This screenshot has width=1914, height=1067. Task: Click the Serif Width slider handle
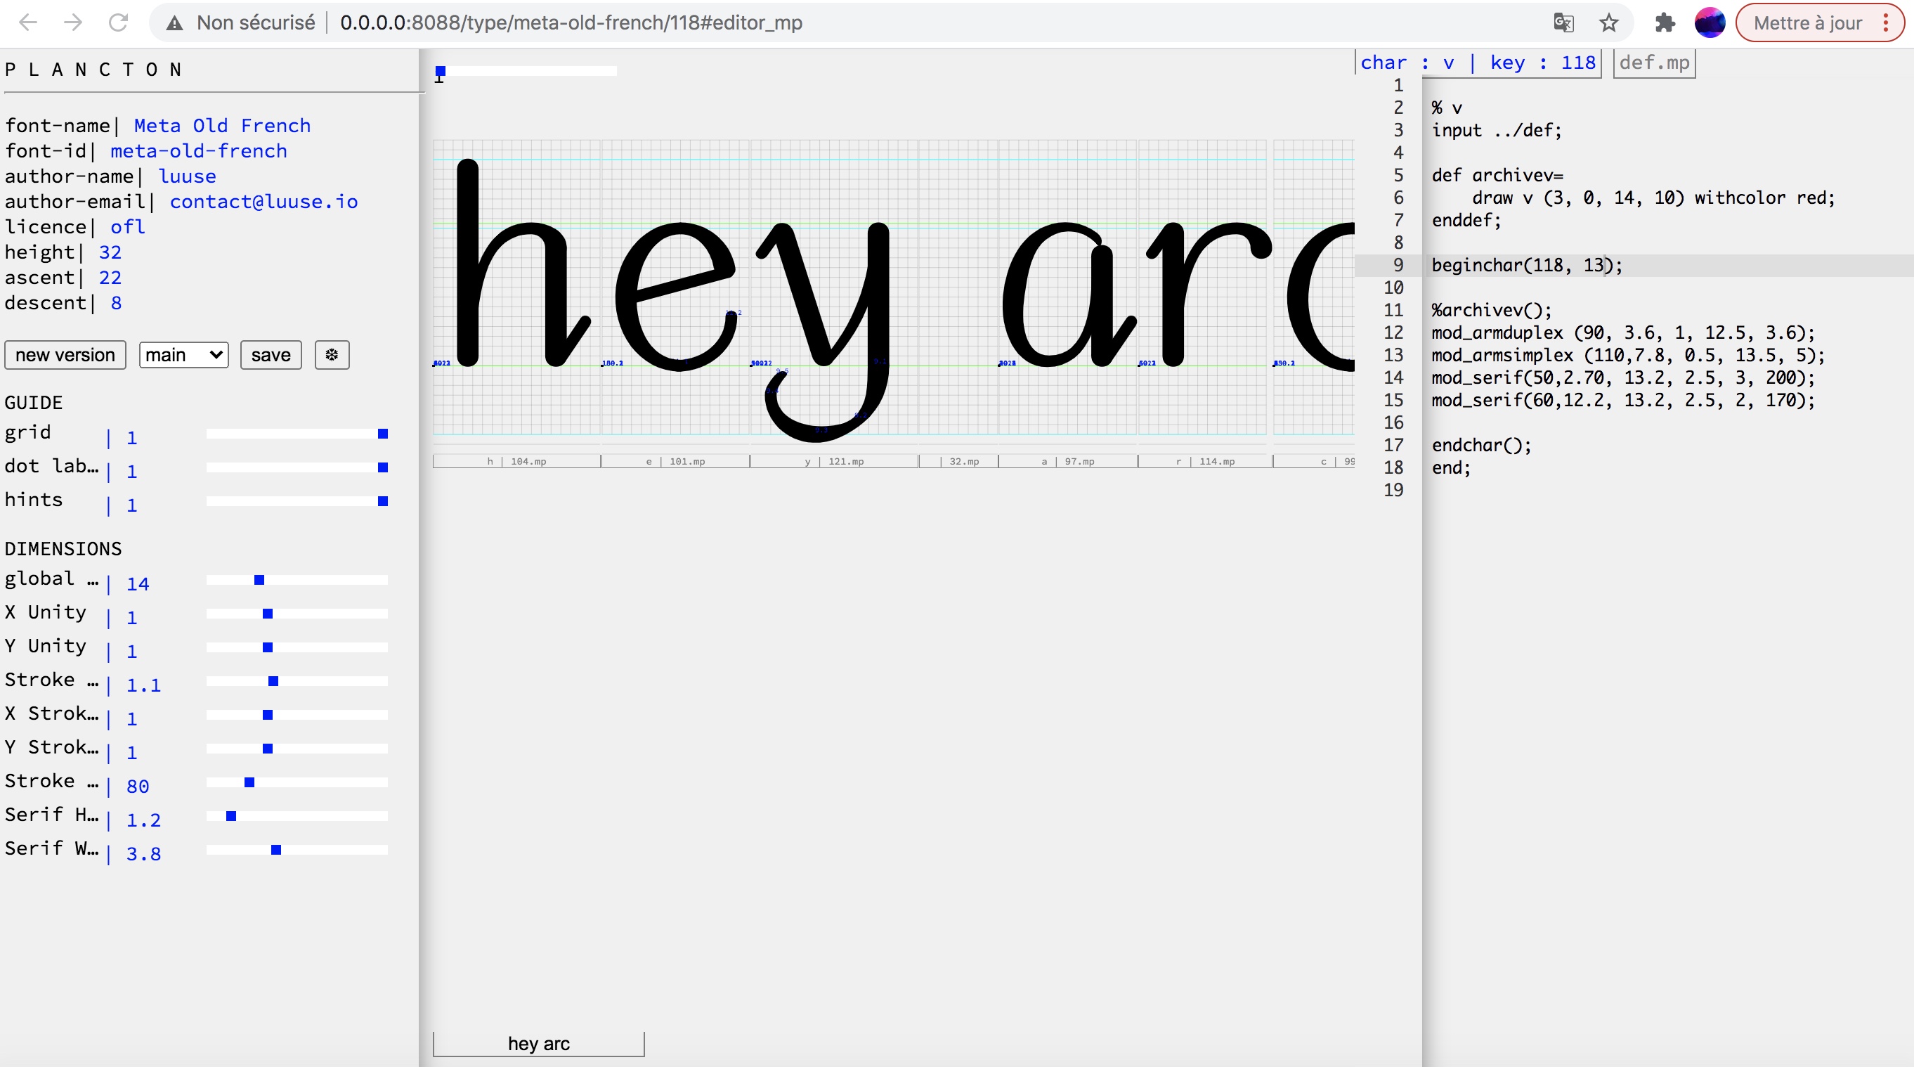pos(275,849)
